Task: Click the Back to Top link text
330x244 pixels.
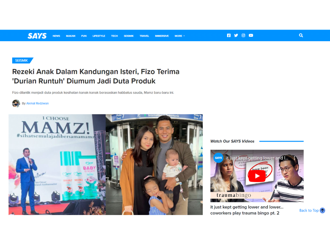Action: click(x=309, y=210)
